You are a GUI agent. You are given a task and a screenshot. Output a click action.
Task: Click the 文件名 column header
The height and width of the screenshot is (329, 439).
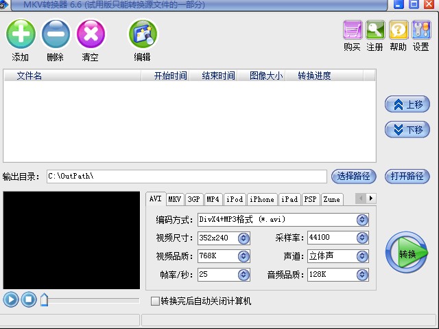(x=72, y=76)
